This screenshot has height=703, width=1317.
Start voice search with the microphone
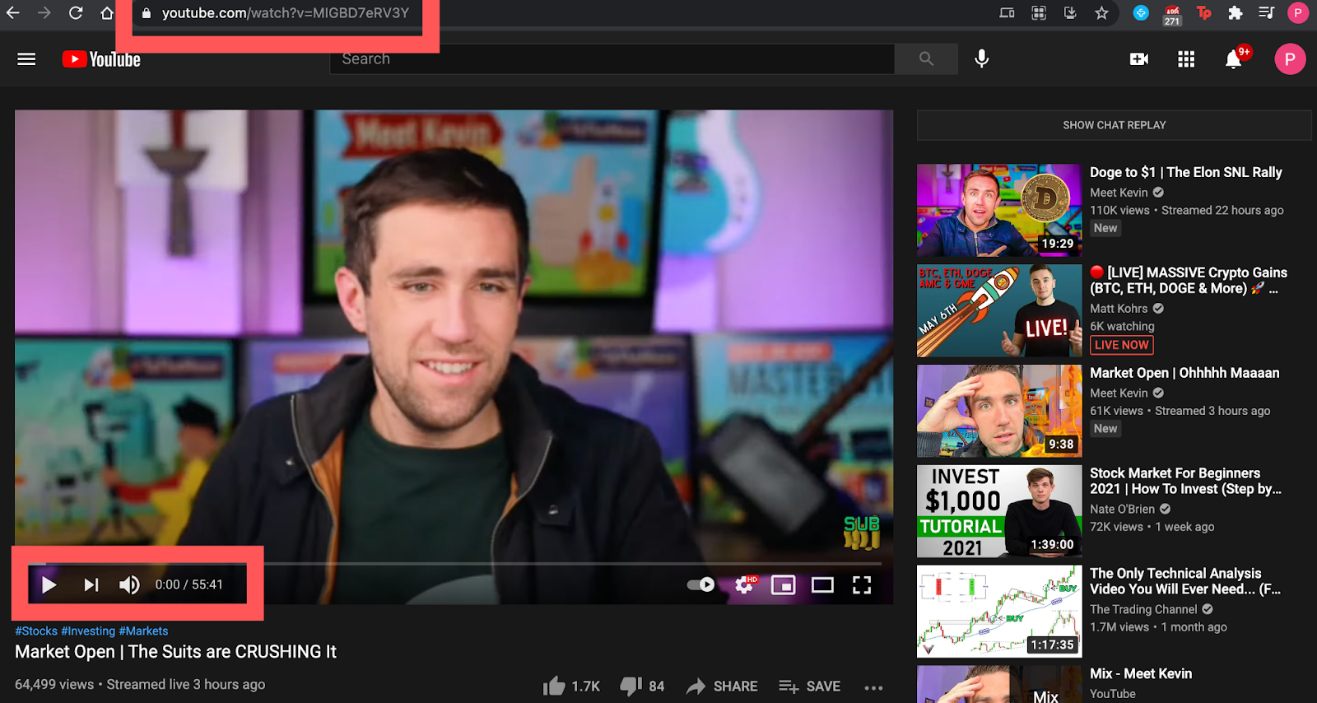pos(982,59)
